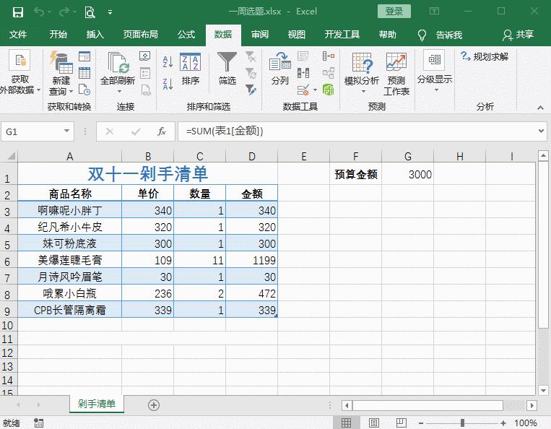Expand the 全部刷新 dropdown arrow
Viewport: 551px width, 429px height.
point(119,91)
